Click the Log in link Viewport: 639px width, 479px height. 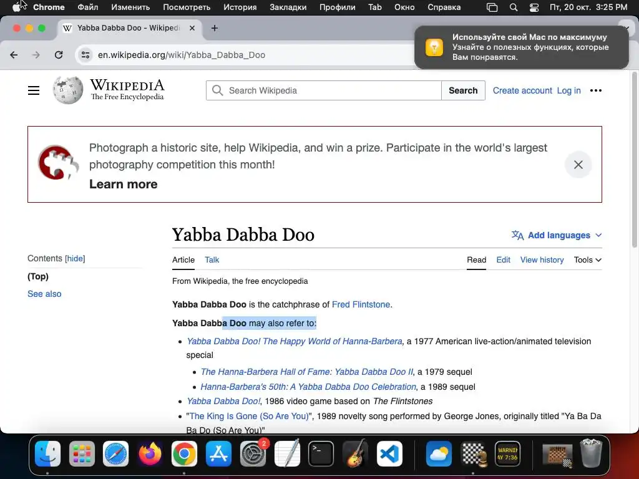click(569, 90)
